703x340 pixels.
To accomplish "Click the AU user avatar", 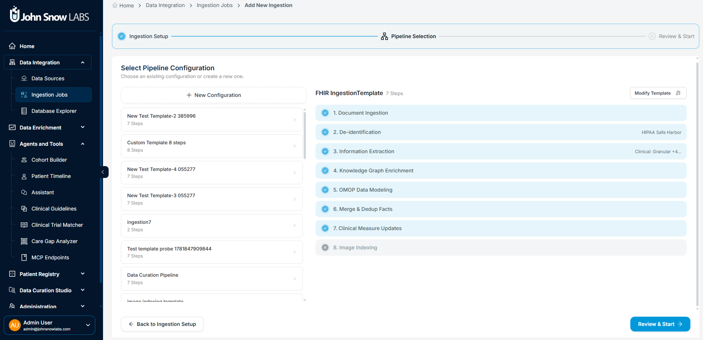I will tap(15, 325).
